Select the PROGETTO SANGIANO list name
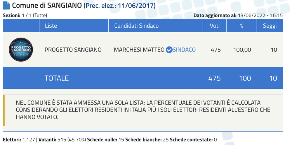 tap(73, 50)
